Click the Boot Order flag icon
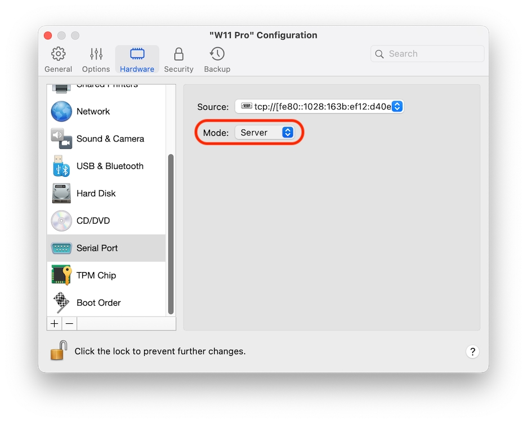The image size is (527, 423). pyautogui.click(x=61, y=302)
